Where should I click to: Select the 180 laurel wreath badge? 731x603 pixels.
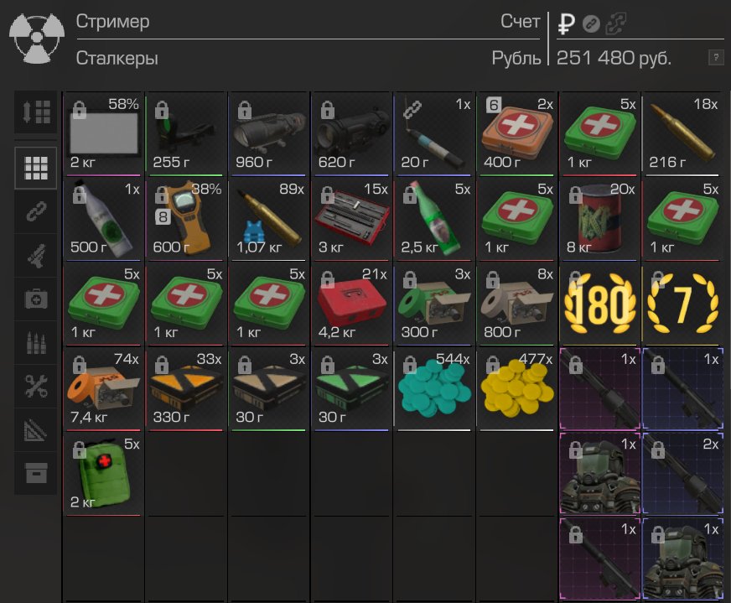point(599,304)
